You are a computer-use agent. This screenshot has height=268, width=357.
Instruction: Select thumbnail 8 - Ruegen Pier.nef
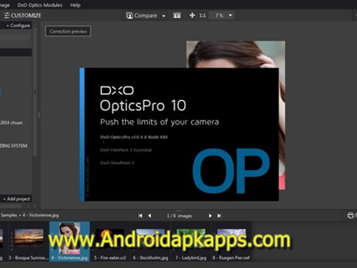(x=231, y=242)
